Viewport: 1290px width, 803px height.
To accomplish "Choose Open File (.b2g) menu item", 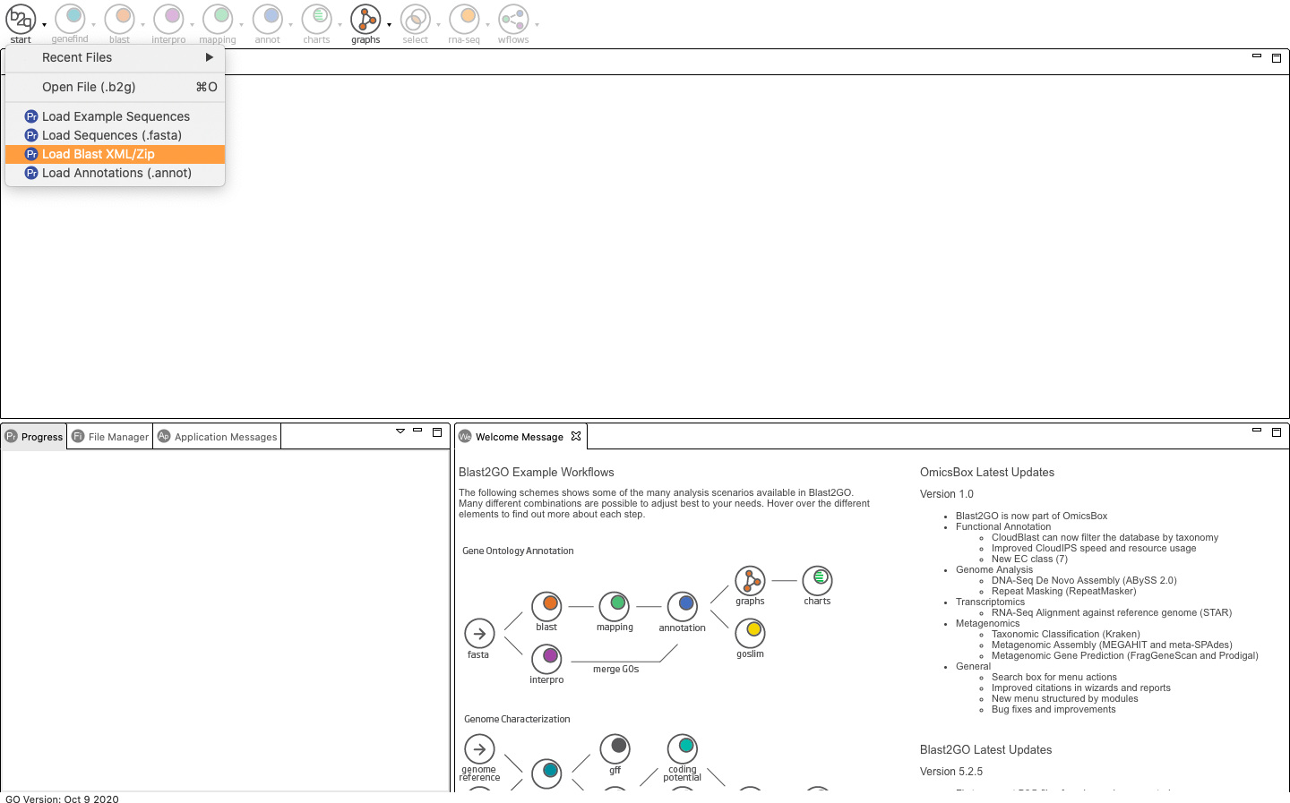I will [115, 87].
